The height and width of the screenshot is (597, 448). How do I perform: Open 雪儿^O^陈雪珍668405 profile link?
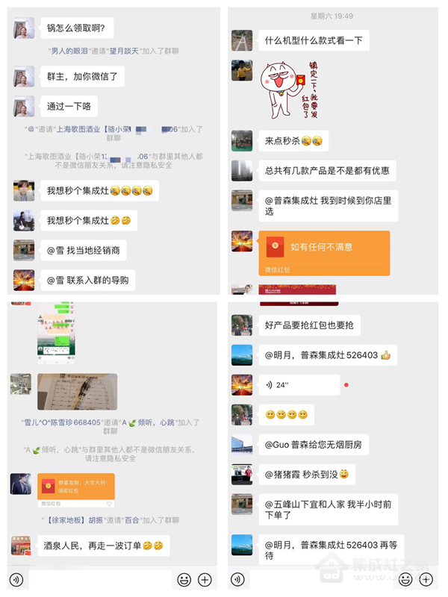tap(63, 422)
